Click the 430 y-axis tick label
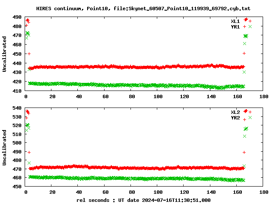The width and height of the screenshot is (272, 204). tap(17, 72)
